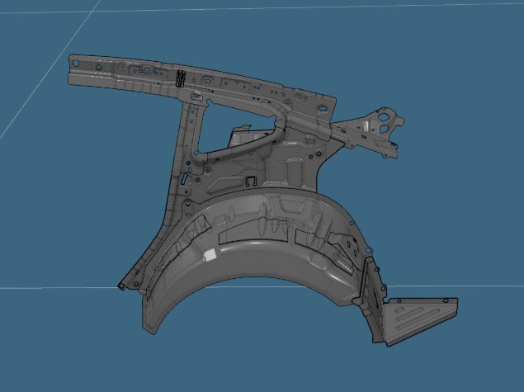
Task: Select the long upper roof rail beam
Action: click(x=201, y=83)
